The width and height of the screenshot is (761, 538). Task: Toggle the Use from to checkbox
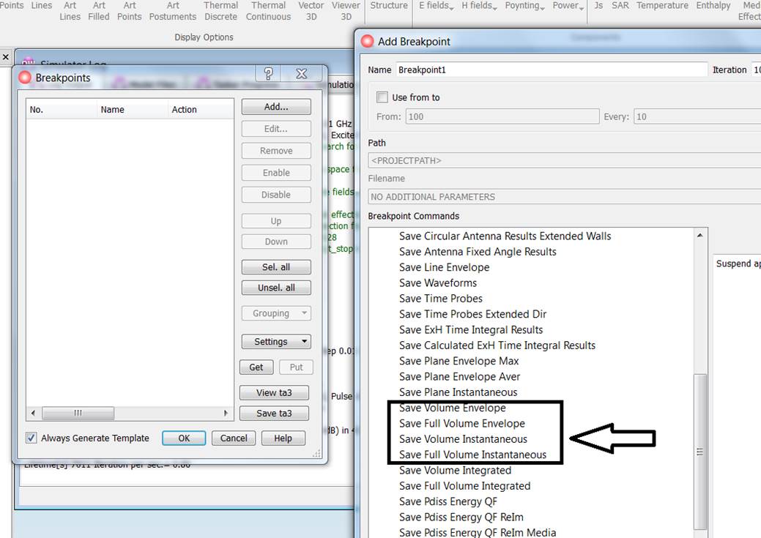point(382,97)
